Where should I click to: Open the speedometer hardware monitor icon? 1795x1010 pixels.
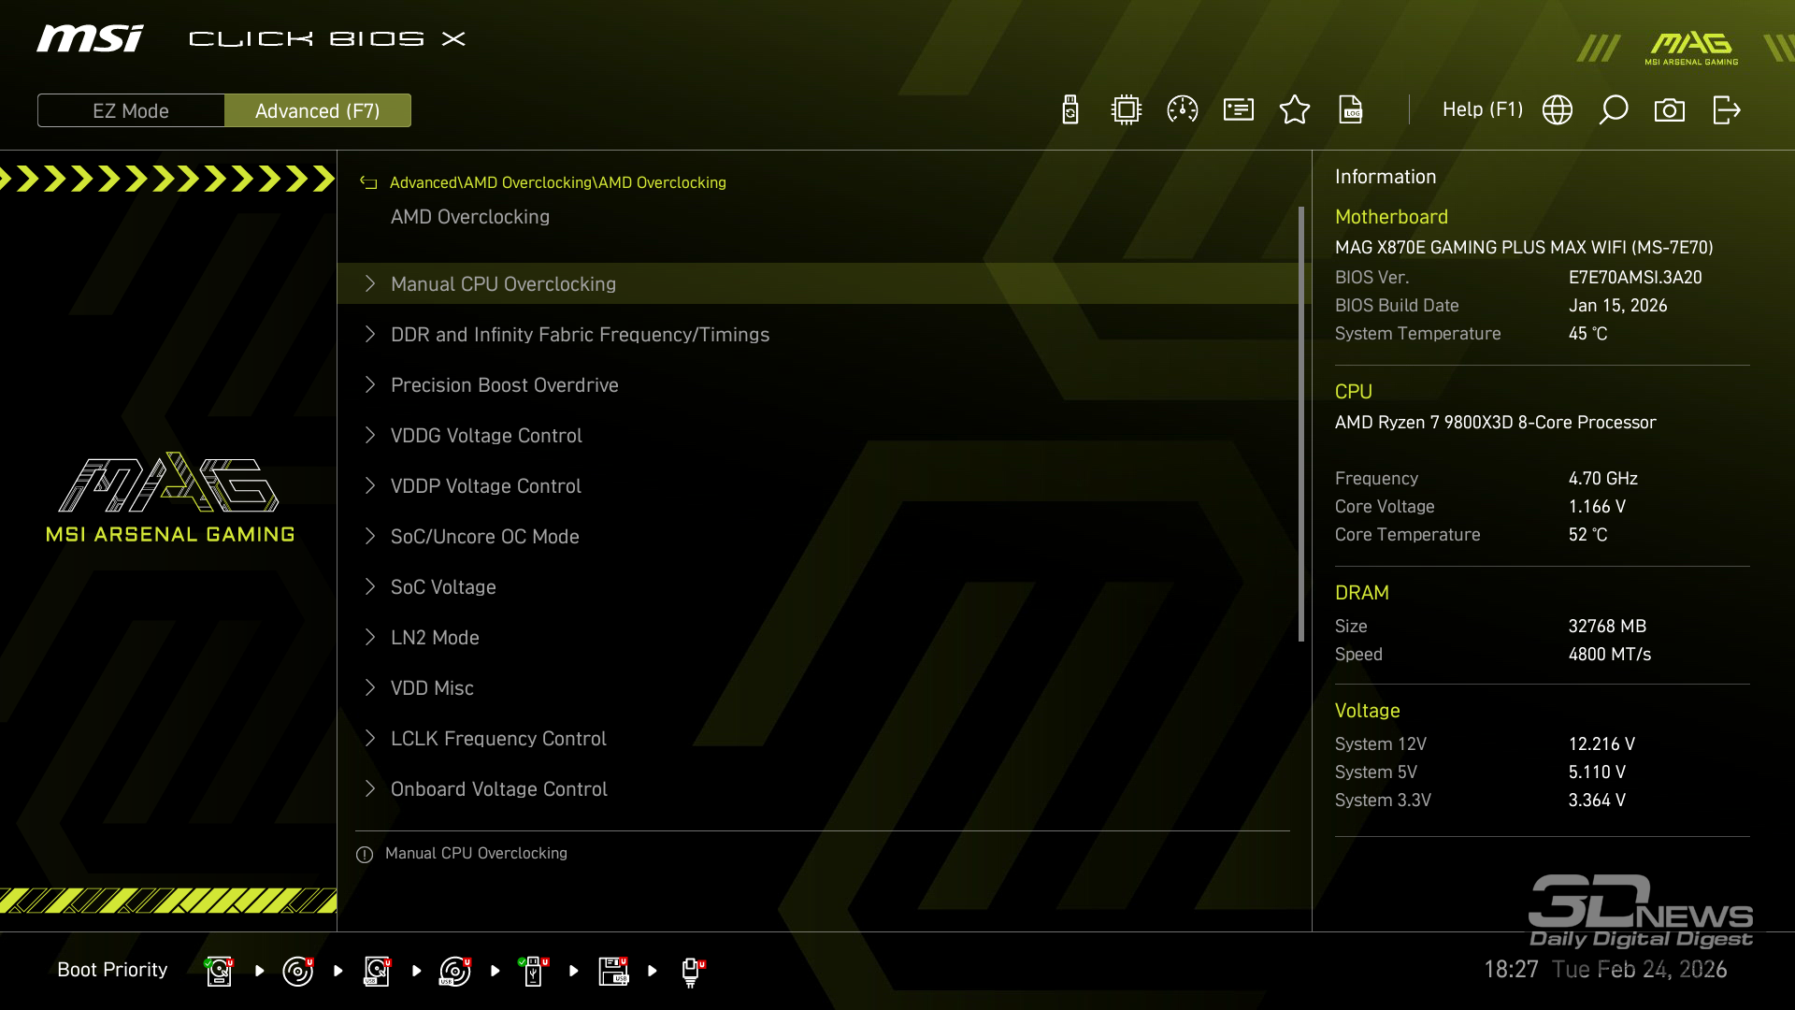coord(1183,110)
